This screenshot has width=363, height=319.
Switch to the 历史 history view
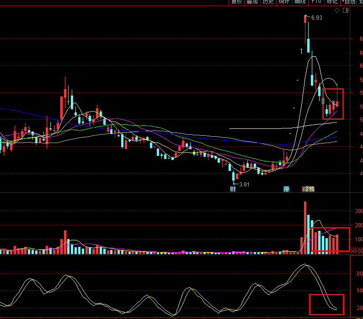coord(268,2)
